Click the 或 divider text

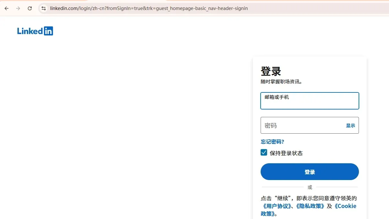(x=309, y=187)
